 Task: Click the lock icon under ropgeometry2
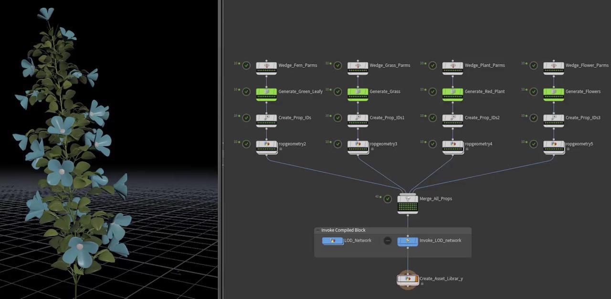(x=280, y=149)
